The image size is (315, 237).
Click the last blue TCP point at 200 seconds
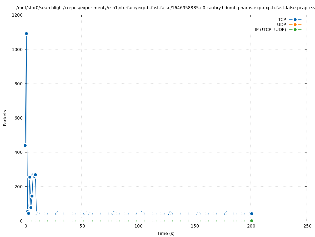coord(252,214)
